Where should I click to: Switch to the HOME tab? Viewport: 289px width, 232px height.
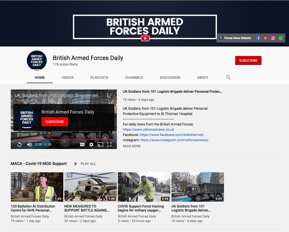[40, 77]
